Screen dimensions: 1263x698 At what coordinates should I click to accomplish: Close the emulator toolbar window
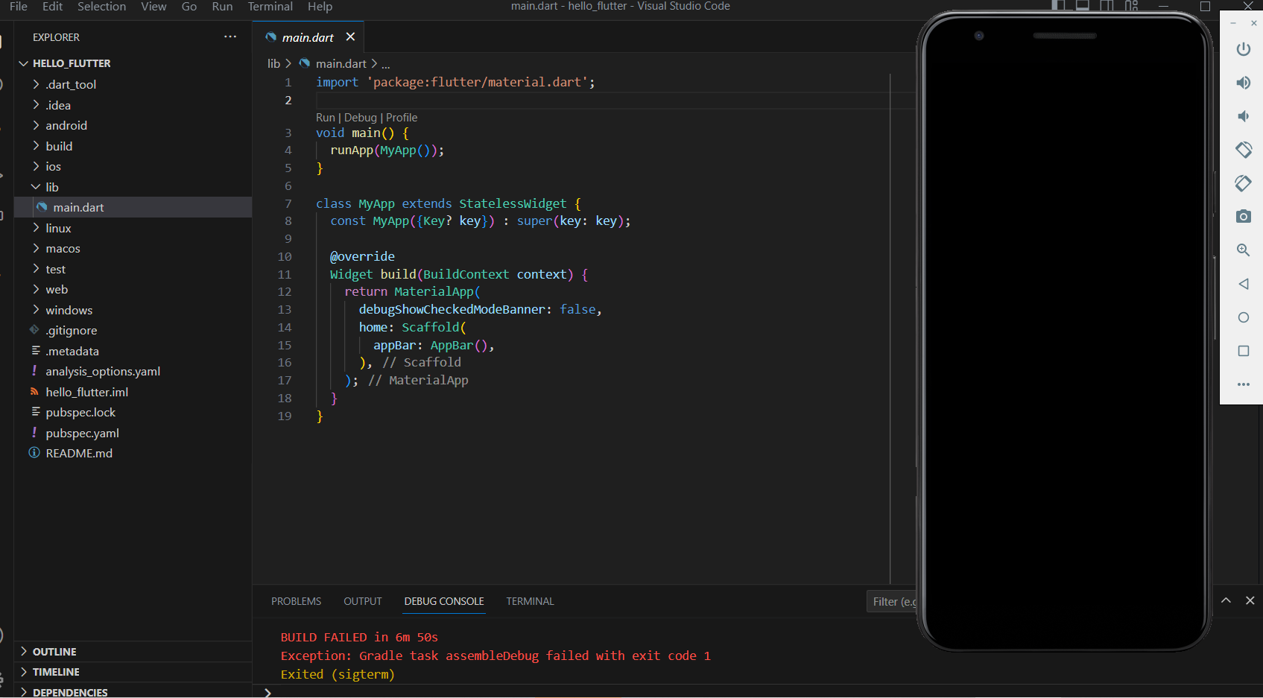(1253, 24)
